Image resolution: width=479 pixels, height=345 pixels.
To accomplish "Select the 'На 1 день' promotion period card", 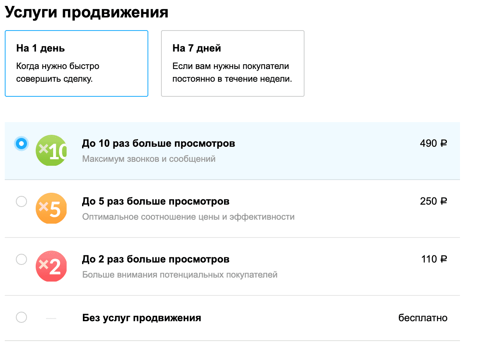I will pyautogui.click(x=77, y=63).
